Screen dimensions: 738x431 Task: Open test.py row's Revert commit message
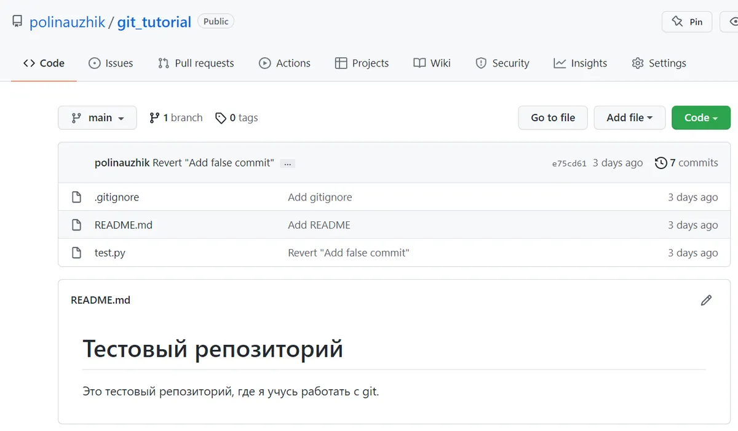pos(349,253)
